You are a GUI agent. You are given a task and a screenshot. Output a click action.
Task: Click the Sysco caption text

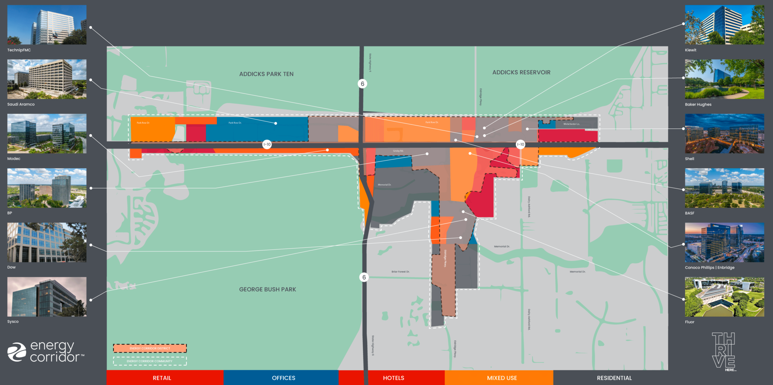tap(13, 322)
